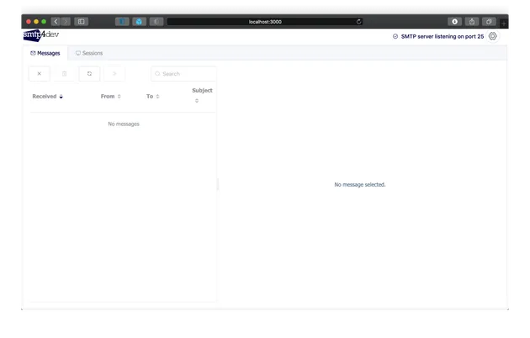Sort messages by Received column
530x338 pixels.
48,96
